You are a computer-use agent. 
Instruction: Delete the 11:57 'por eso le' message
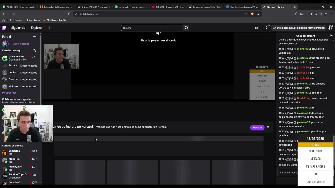tap(295, 122)
